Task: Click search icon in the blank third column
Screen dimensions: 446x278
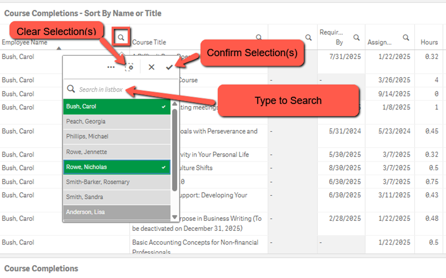Action: 308,38
